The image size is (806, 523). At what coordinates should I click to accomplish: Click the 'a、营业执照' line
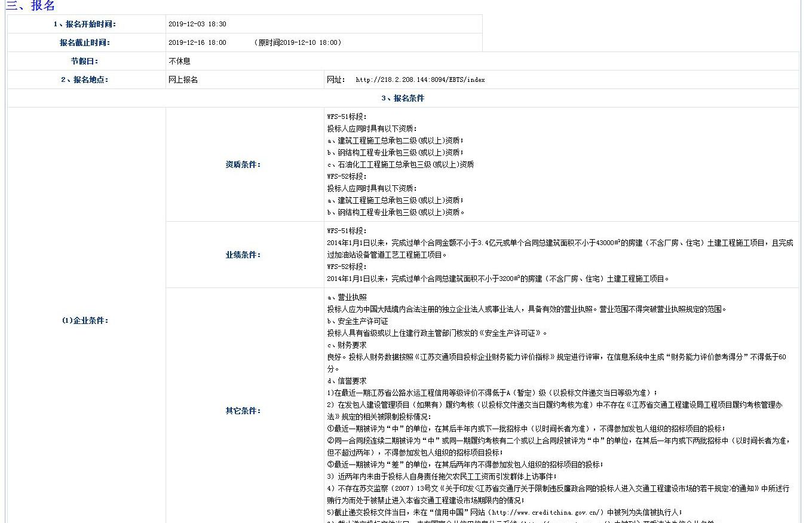[347, 297]
